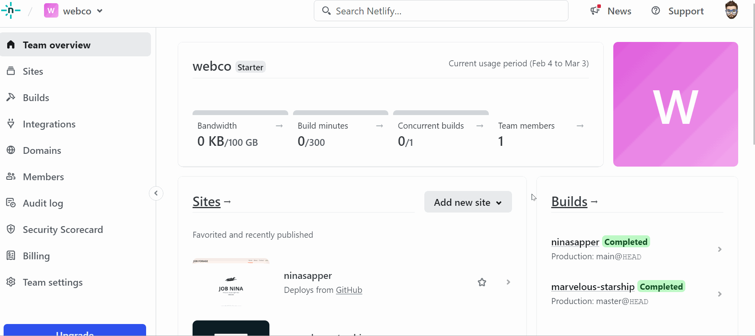Viewport: 755px width, 336px height.
Task: Open the ninasapper build link
Action: pyautogui.click(x=575, y=242)
